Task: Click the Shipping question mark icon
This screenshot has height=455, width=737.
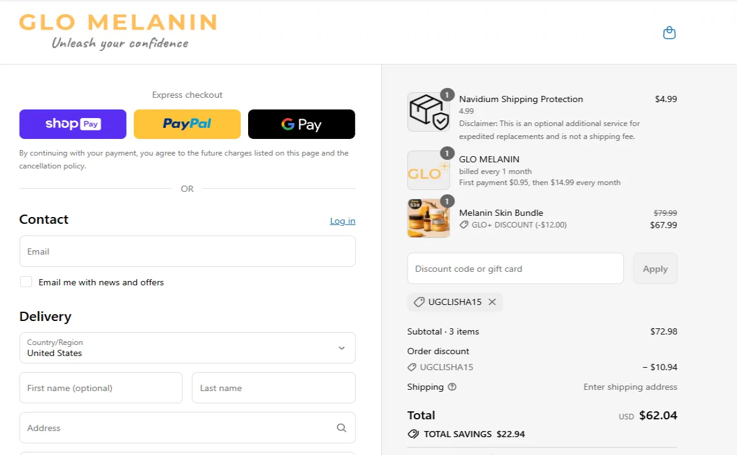Action: click(453, 387)
